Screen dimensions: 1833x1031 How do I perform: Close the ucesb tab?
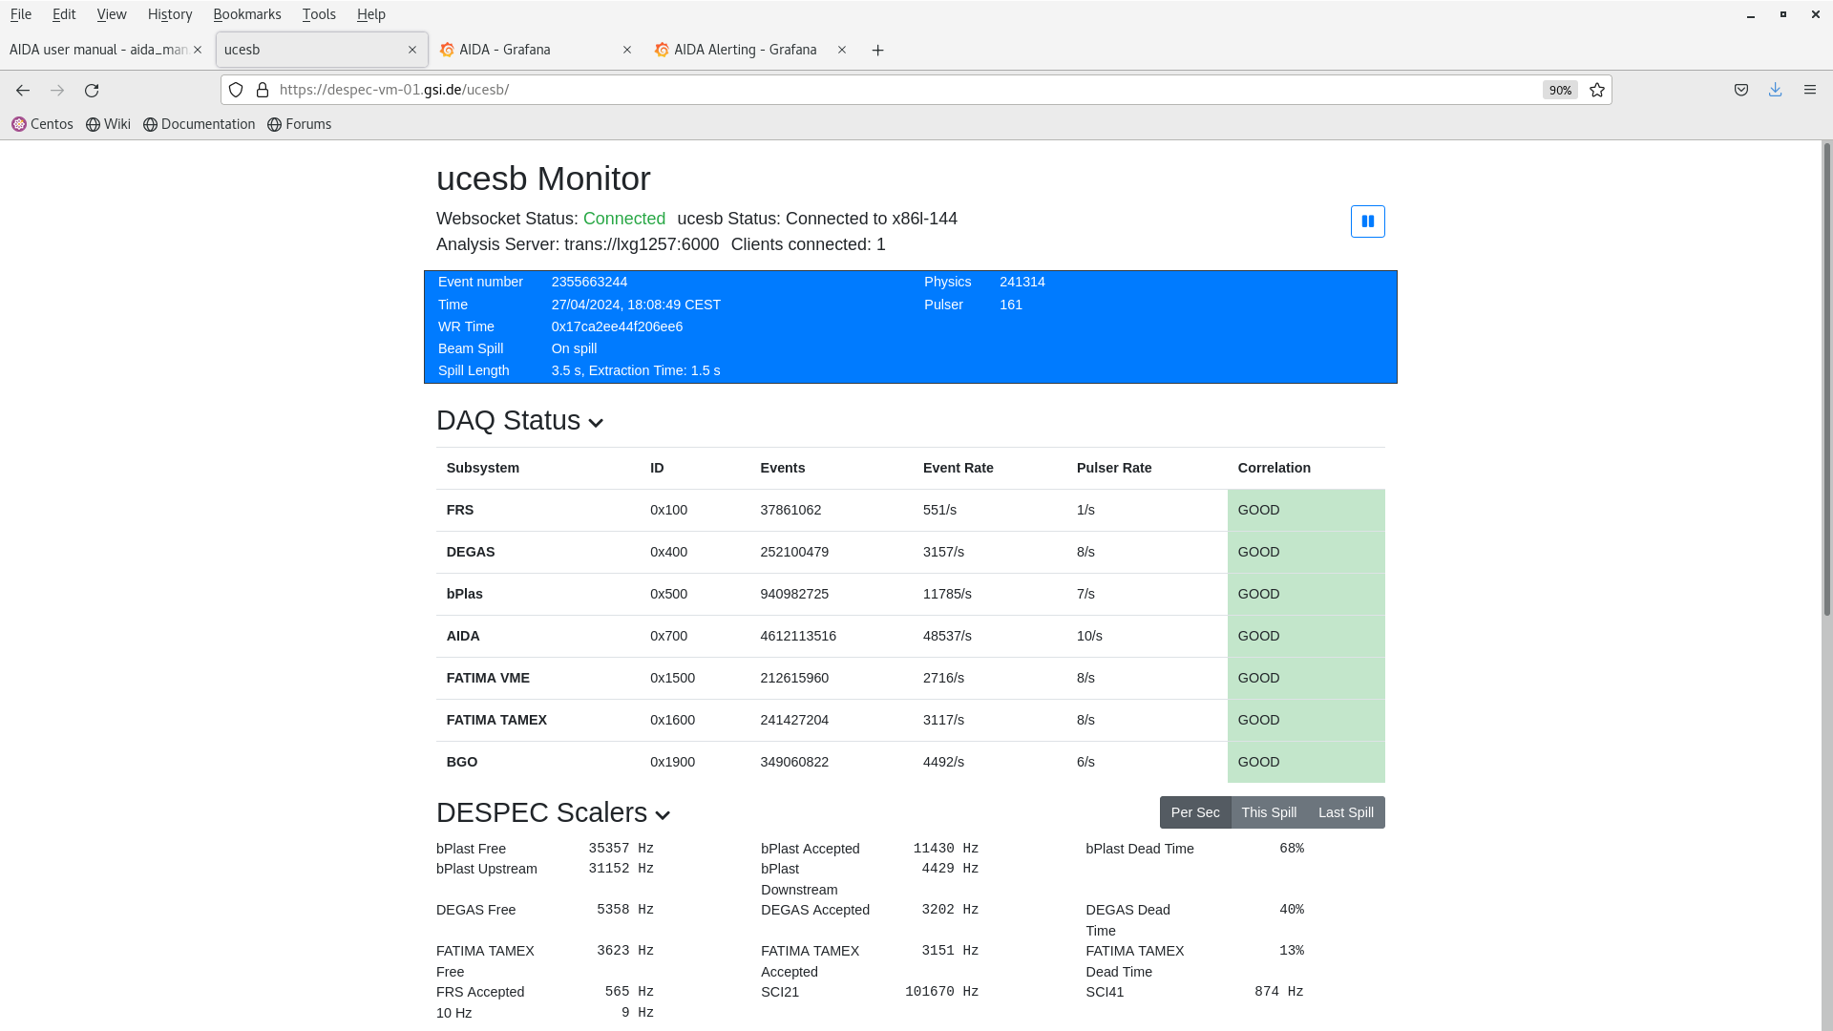point(412,50)
